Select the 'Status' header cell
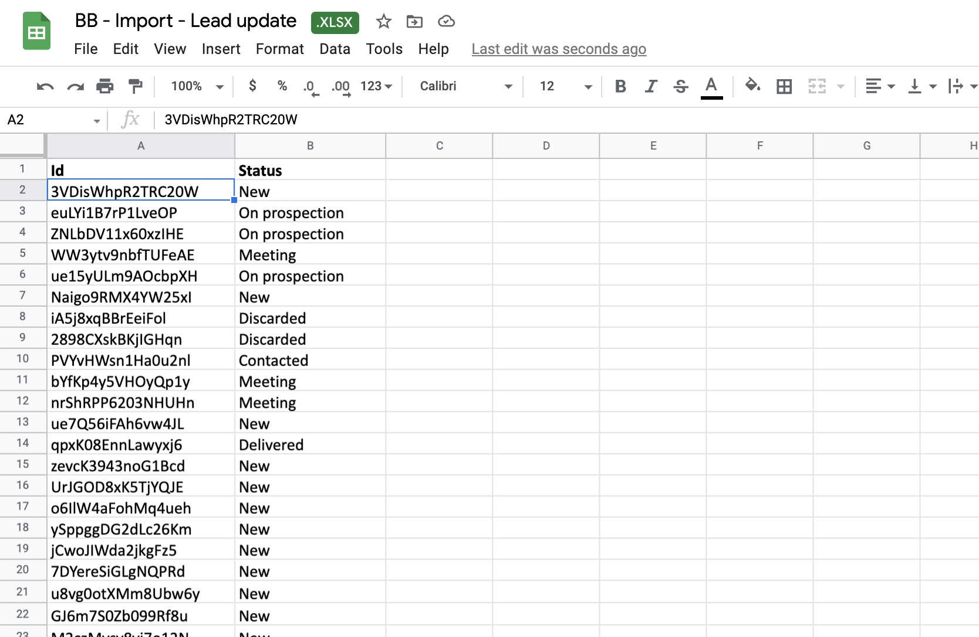The image size is (979, 637). (310, 170)
